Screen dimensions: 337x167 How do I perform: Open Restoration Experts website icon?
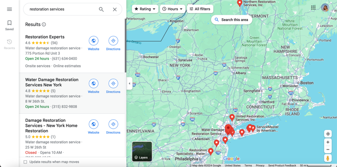94,41
